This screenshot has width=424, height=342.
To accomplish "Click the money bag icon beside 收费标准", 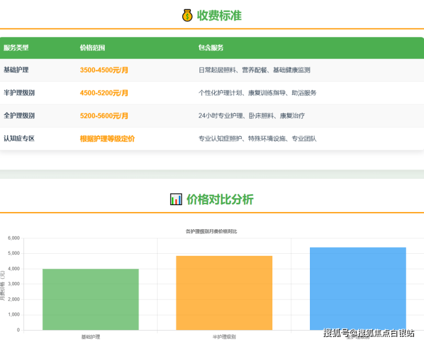I will click(187, 16).
